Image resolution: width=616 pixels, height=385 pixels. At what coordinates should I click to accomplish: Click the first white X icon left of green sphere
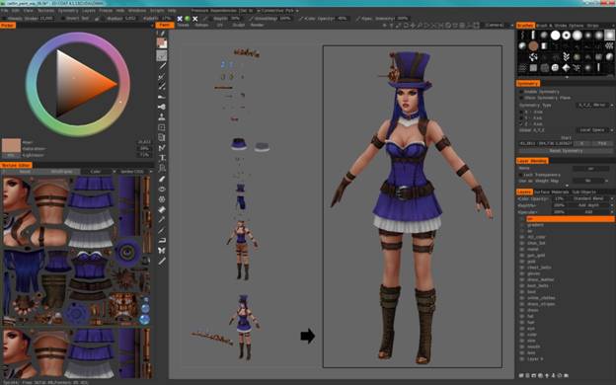pyautogui.click(x=180, y=19)
